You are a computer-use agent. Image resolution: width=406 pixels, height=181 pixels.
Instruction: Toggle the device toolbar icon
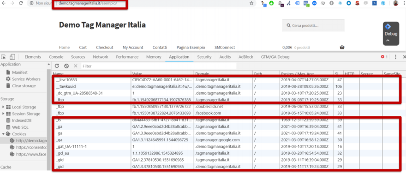(12, 57)
